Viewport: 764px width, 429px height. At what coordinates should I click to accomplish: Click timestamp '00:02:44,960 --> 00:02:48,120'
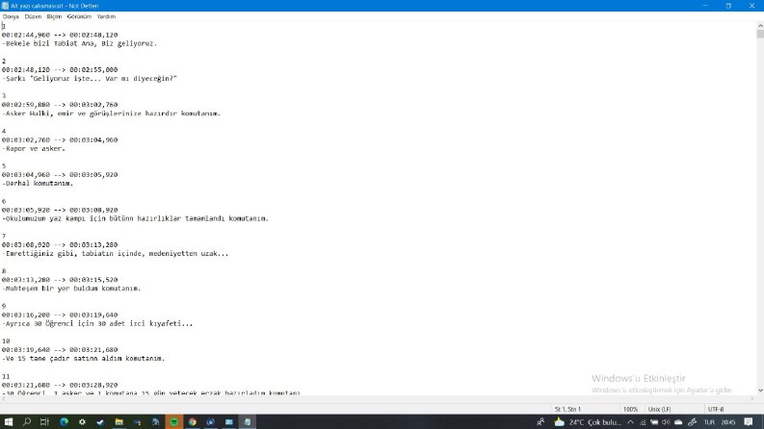pyautogui.click(x=60, y=35)
